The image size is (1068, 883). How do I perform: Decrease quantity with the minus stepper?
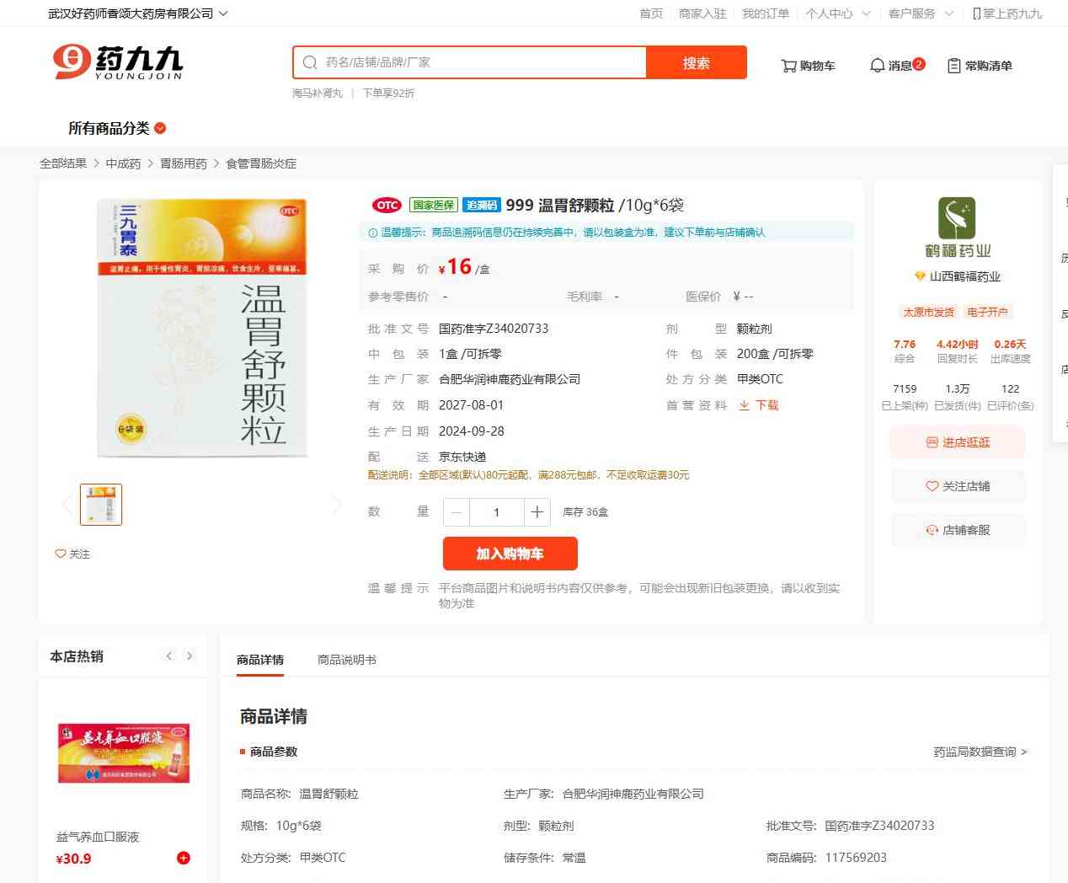(457, 512)
